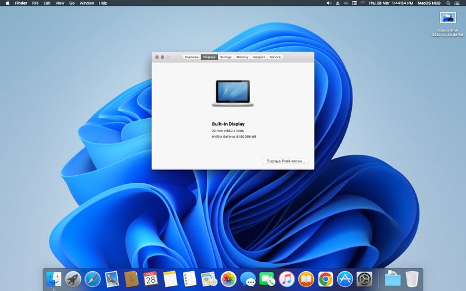Click NVIDIA GeForce 9400 256 MB text

[x=234, y=137]
